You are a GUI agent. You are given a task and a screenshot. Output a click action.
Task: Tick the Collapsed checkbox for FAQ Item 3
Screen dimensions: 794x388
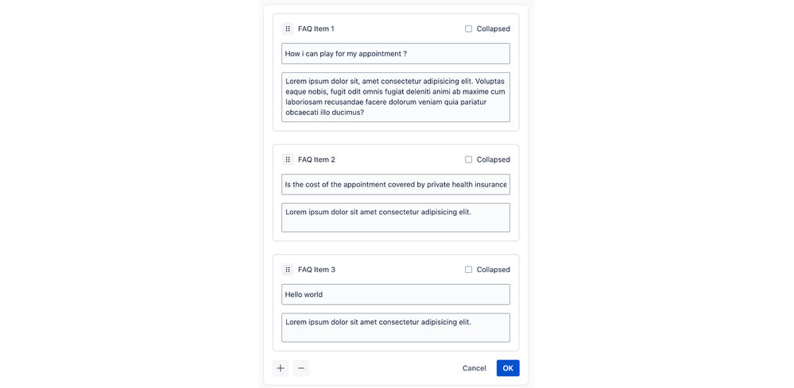468,269
